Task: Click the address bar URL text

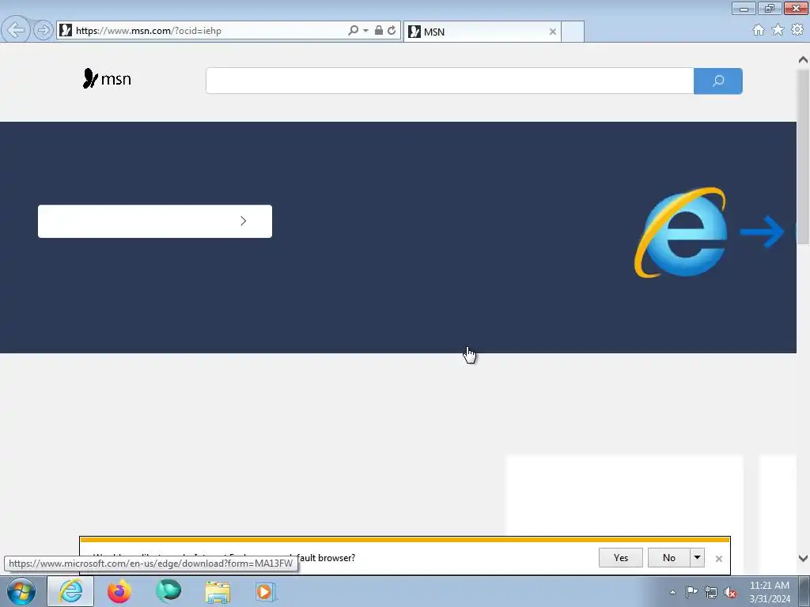Action: point(149,31)
